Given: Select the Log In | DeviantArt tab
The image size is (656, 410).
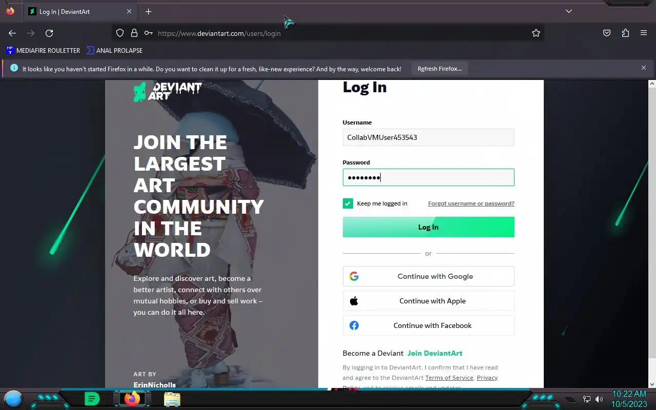Looking at the screenshot, I should 80,11.
